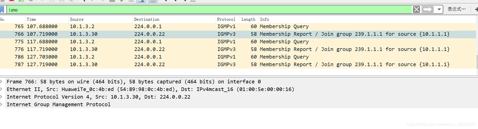Image resolution: width=478 pixels, height=129 pixels.
Task: Clear the igmp display filter
Action: 416,10
